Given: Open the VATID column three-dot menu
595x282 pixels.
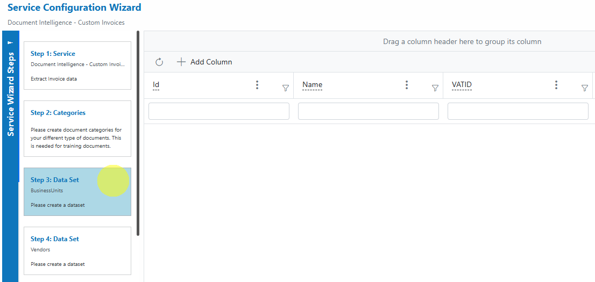Looking at the screenshot, I should point(556,85).
